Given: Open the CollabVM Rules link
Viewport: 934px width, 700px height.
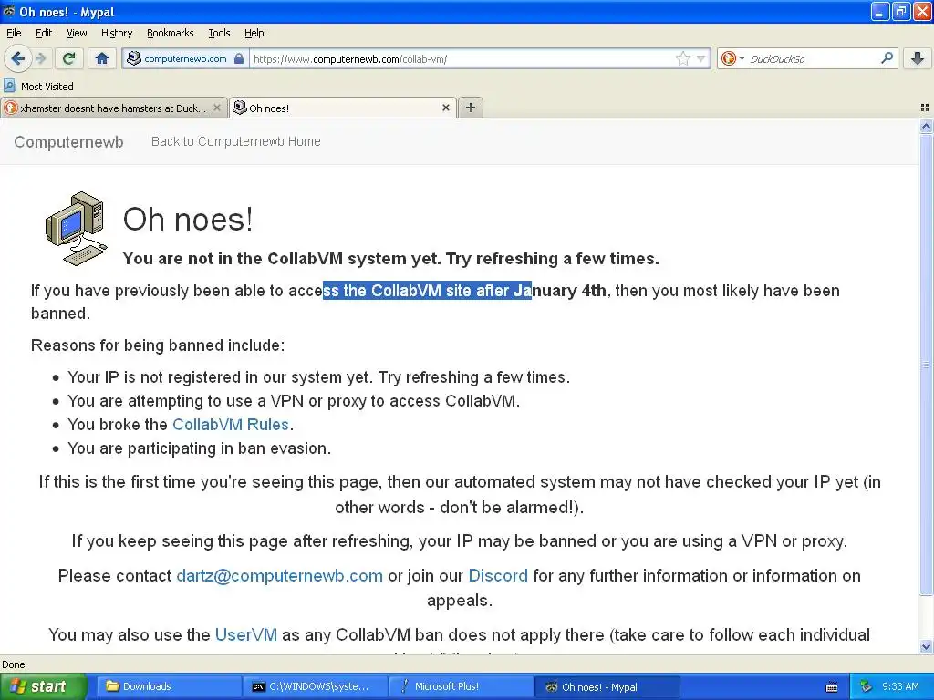Looking at the screenshot, I should [231, 425].
